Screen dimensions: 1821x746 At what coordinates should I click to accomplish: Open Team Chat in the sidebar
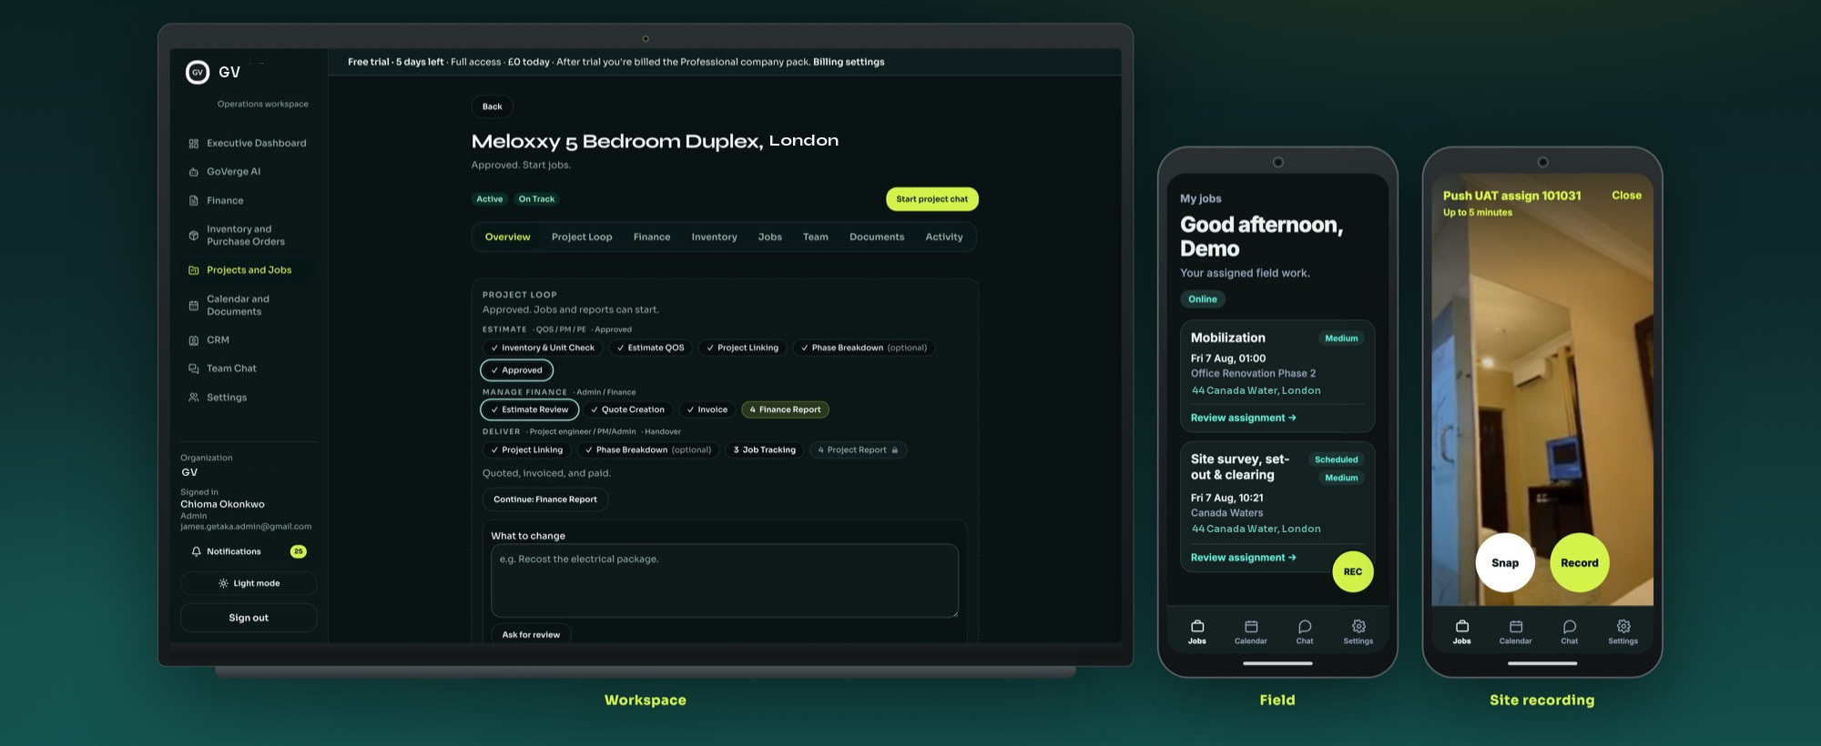pos(223,368)
